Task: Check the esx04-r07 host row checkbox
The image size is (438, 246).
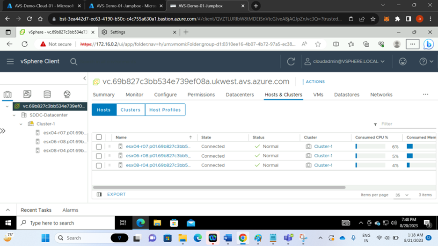Action: click(99, 146)
